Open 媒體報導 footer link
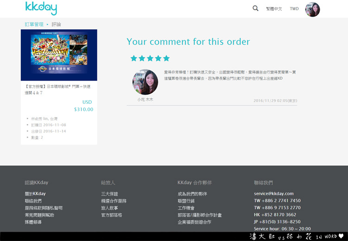This screenshot has height=241, width=348. 33,222
